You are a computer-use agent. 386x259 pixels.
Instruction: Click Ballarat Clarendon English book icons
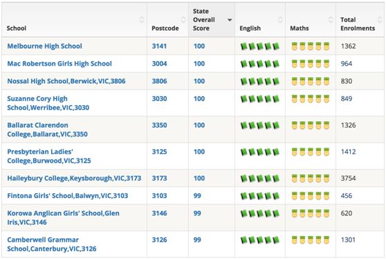click(x=260, y=125)
